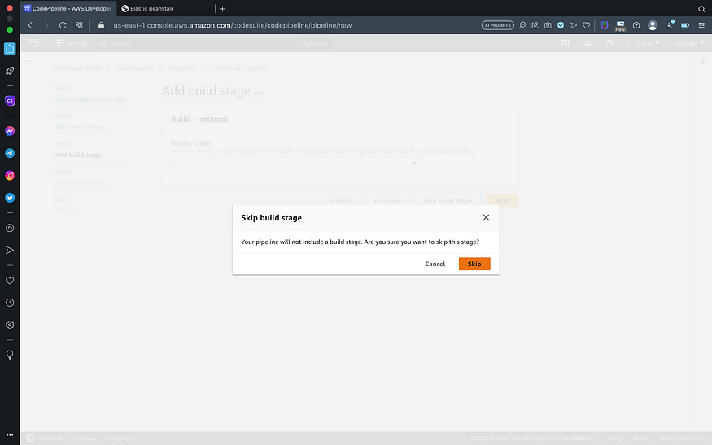Click the AWS console search field

click(x=216, y=43)
